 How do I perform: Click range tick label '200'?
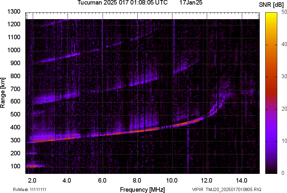(x=15, y=153)
